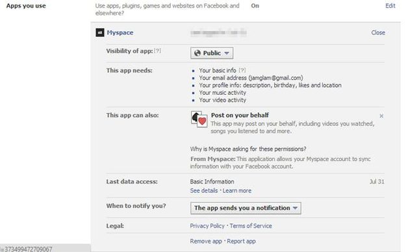Click the Jul 31 access date
406x252 pixels.
click(x=377, y=182)
